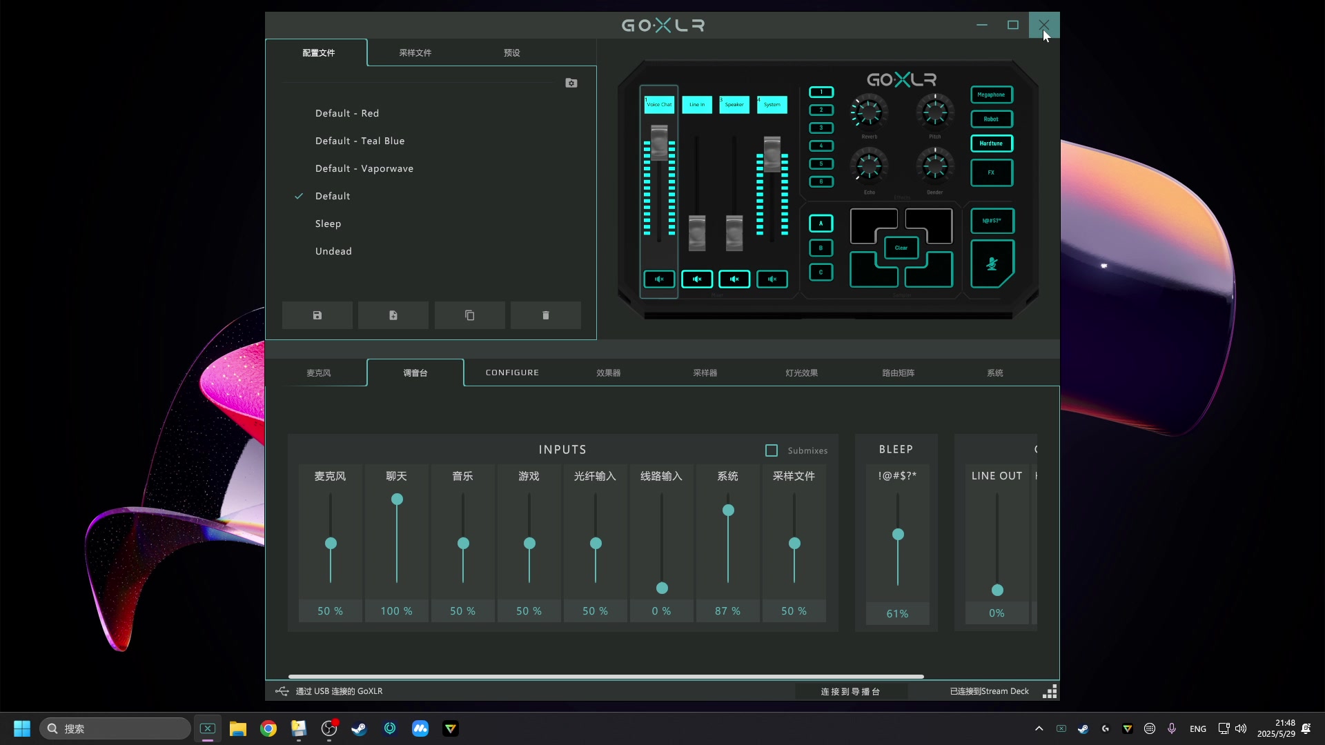This screenshot has height=745, width=1325.
Task: Select the Sleep profile
Action: (328, 224)
